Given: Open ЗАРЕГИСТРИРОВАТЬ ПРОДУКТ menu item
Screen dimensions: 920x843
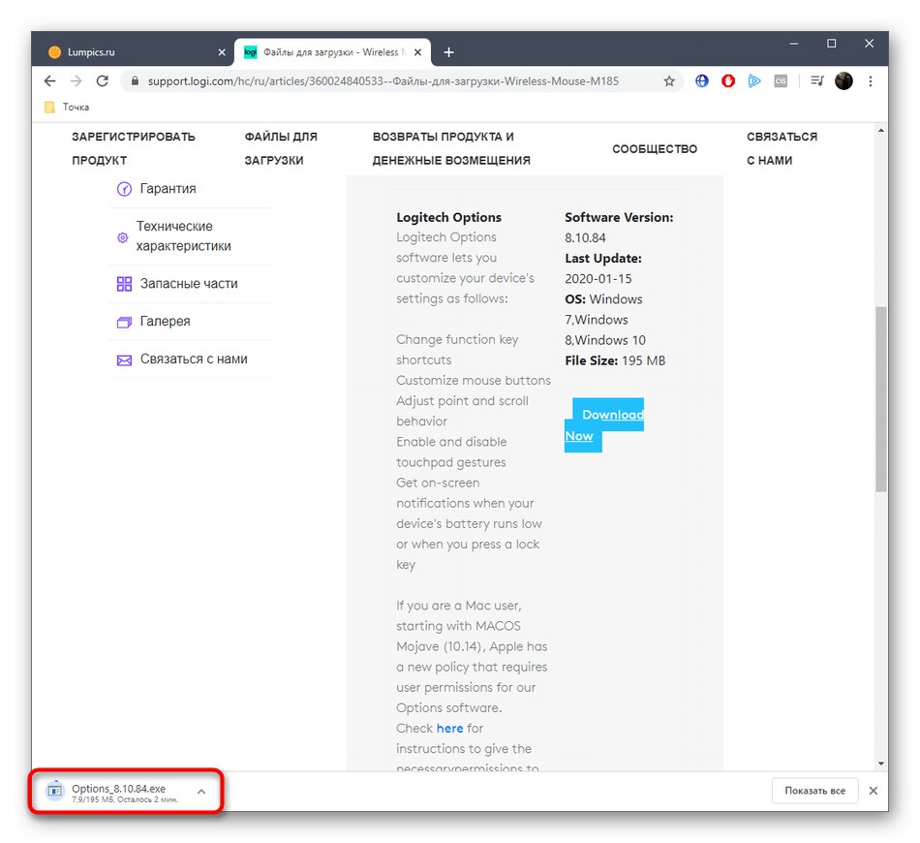Looking at the screenshot, I should tap(134, 148).
